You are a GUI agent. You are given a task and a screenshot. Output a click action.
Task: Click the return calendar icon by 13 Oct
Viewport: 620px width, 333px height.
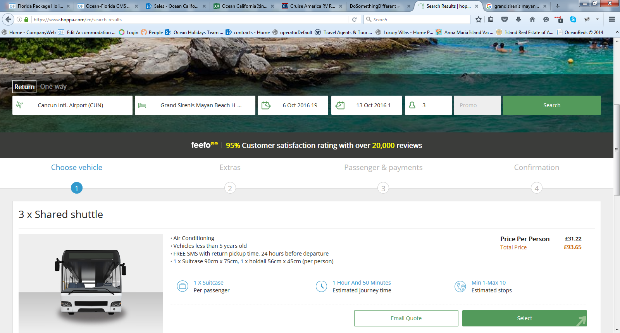tap(340, 105)
